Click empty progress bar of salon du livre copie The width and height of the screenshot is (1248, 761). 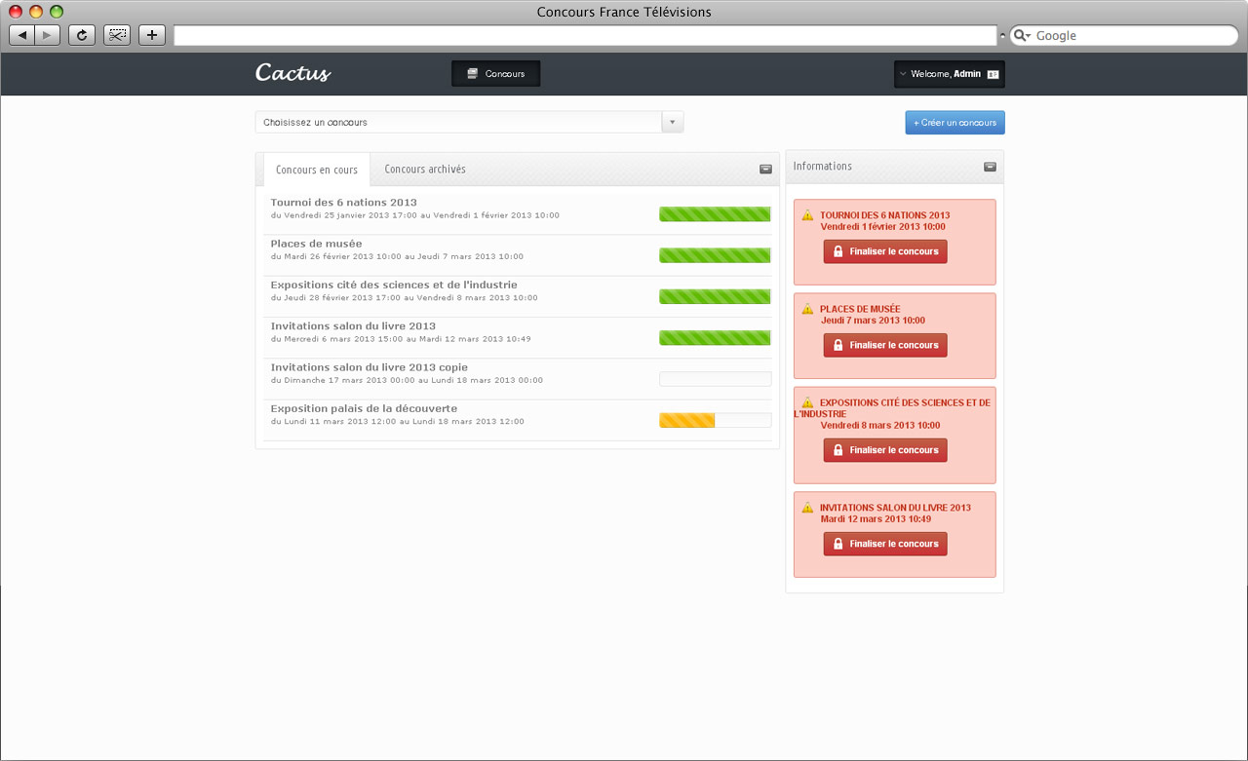tap(715, 379)
